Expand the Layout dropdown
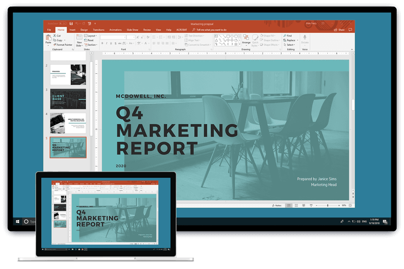 click(92, 36)
